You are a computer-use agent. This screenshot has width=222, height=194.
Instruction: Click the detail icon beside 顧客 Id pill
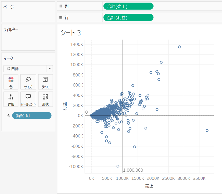pos(8,116)
